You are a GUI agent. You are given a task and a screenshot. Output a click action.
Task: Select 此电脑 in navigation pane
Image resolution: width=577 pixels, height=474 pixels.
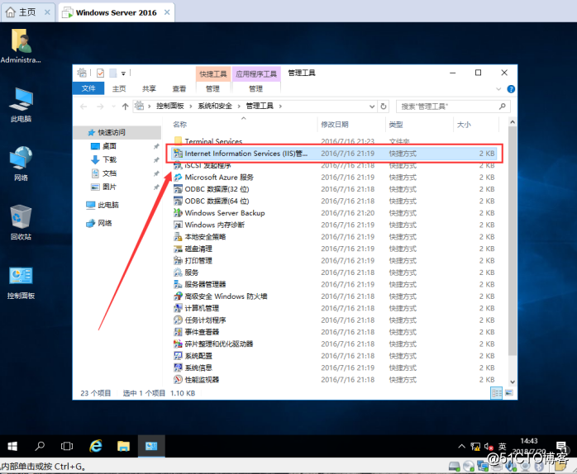(x=108, y=205)
